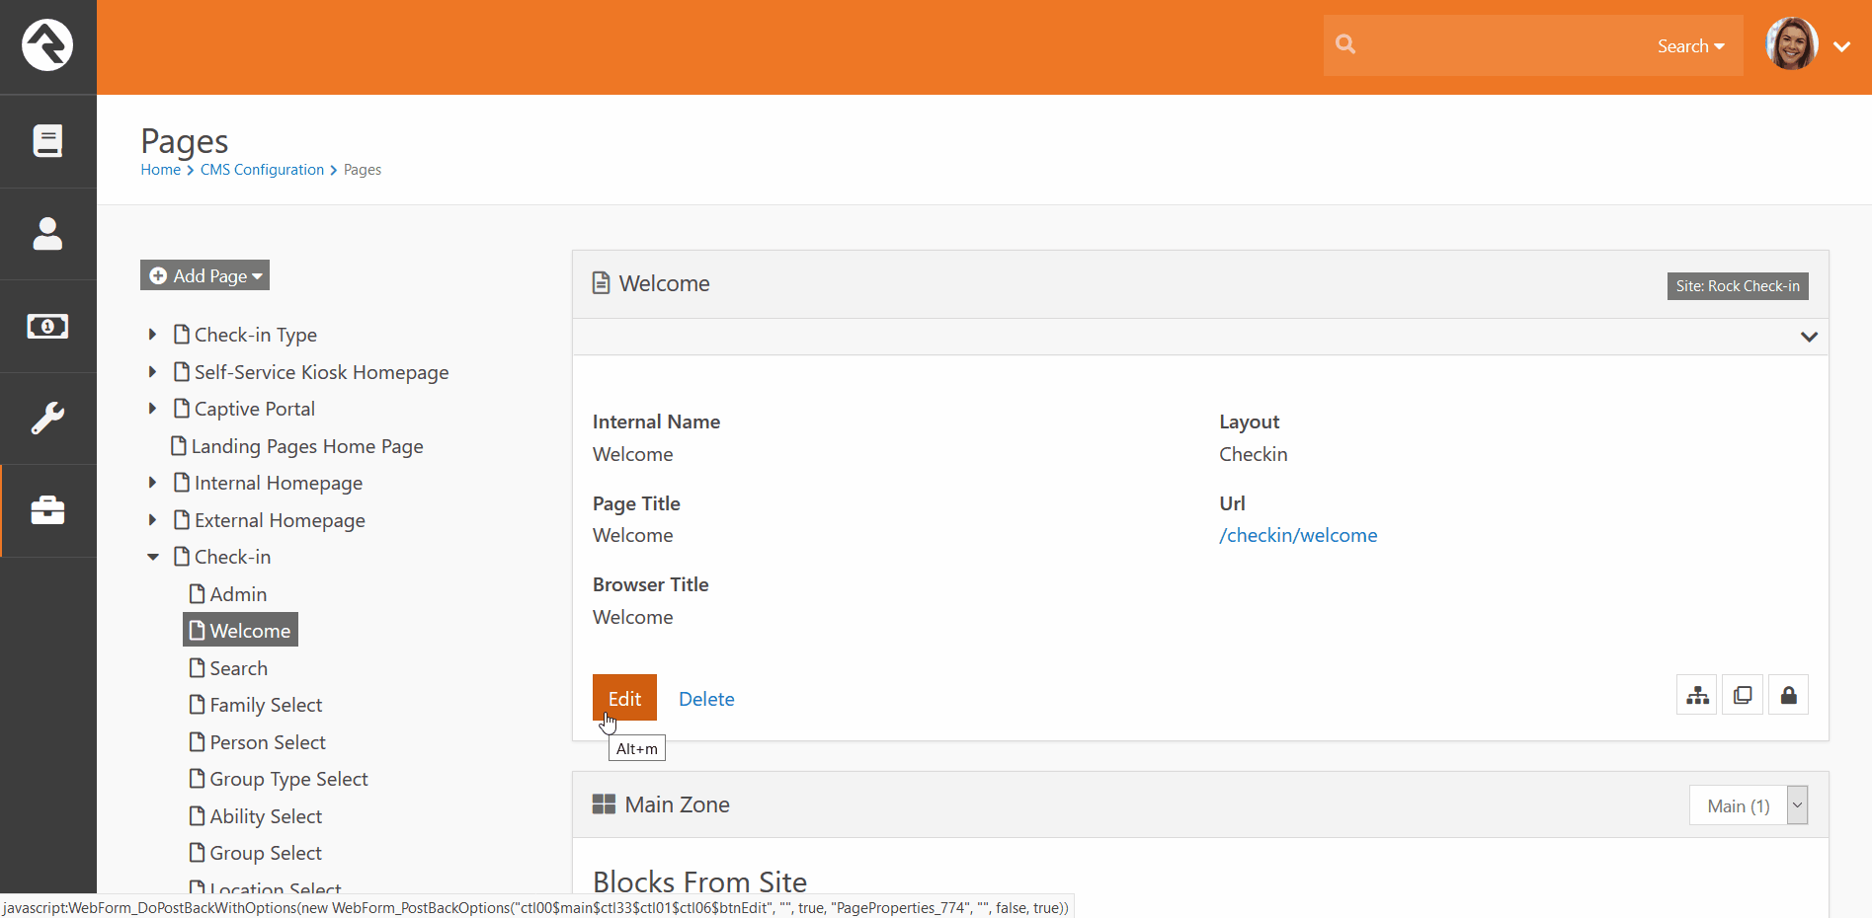Collapse the Check-in tree node
This screenshot has width=1872, height=918.
[x=153, y=557]
